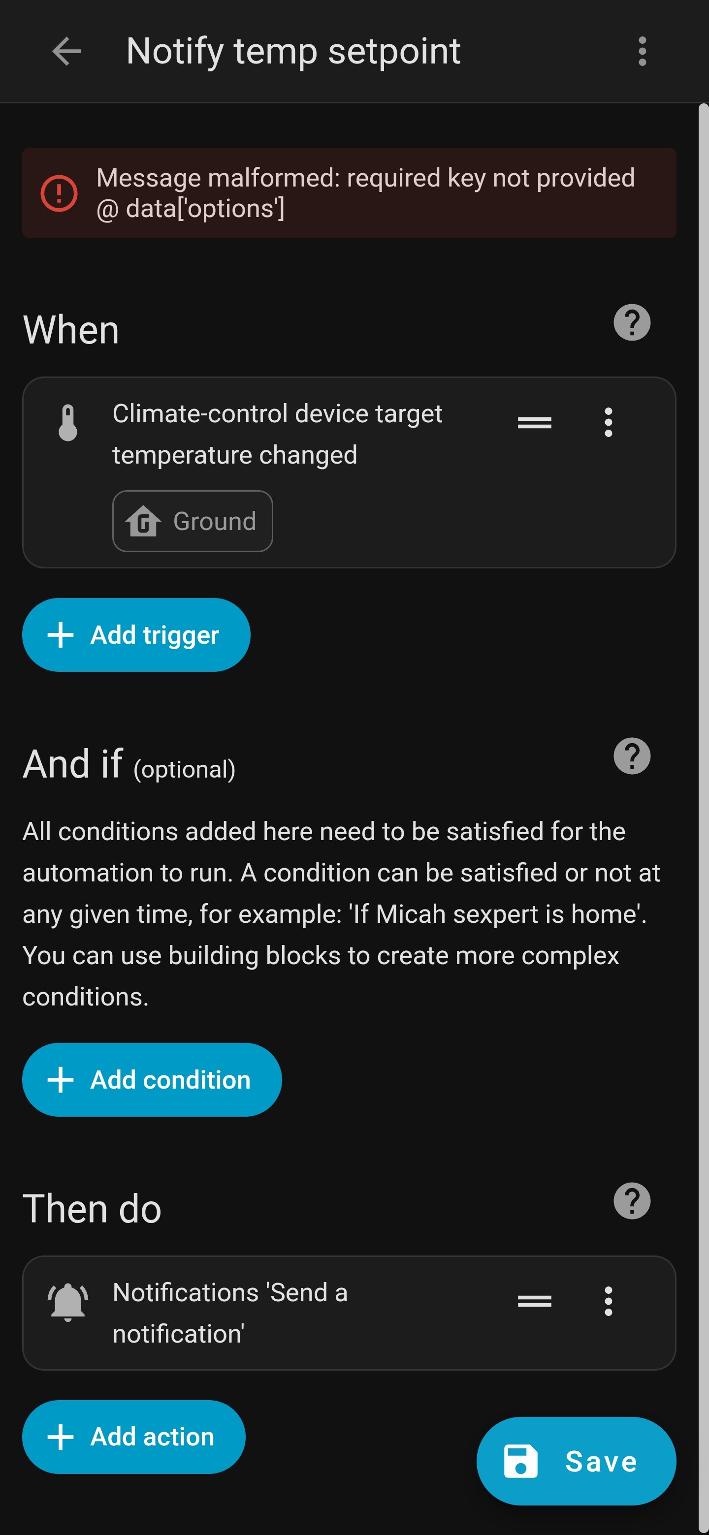Open the climate trigger three-dot menu
This screenshot has height=1535, width=709.
pyautogui.click(x=608, y=422)
